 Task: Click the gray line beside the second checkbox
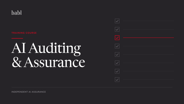pyautogui.click(x=149, y=29)
